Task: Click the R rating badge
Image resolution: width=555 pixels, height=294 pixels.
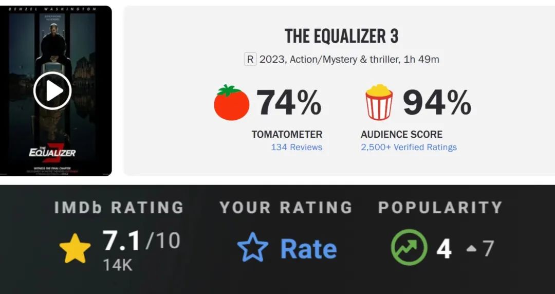Action: 250,60
